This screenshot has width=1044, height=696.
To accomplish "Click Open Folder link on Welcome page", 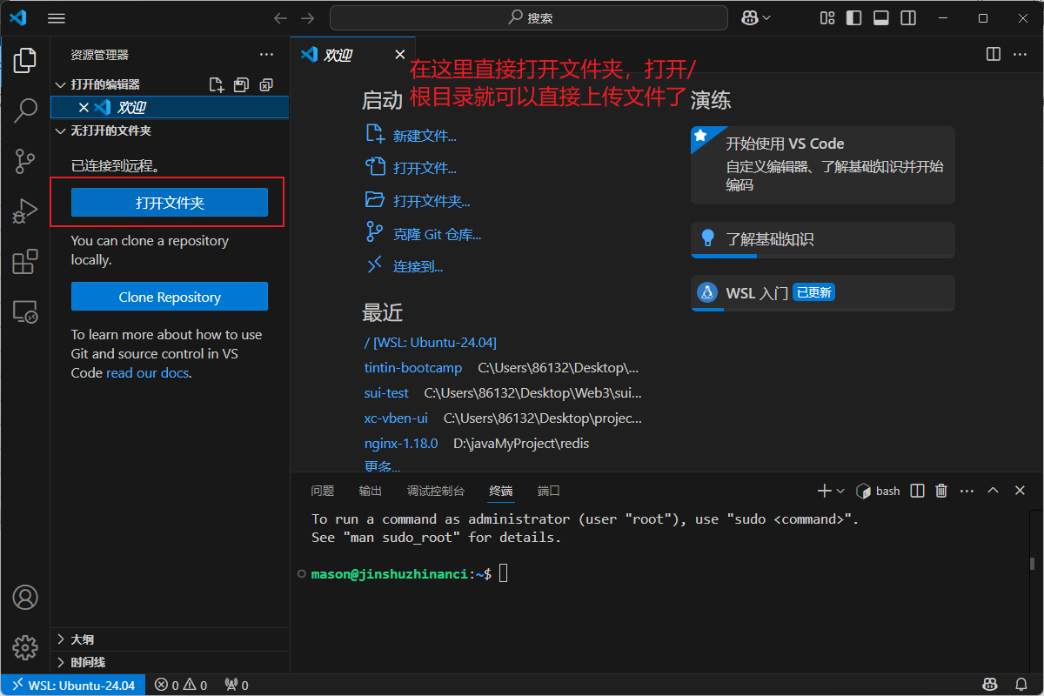I will coord(418,200).
